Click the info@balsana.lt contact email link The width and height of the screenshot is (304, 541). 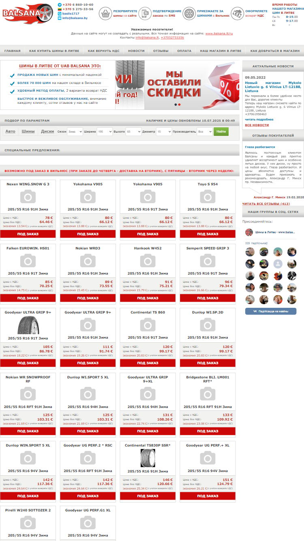click(x=147, y=37)
